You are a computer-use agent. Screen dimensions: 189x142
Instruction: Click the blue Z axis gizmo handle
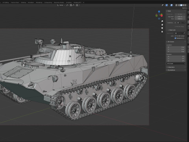coord(159,11)
